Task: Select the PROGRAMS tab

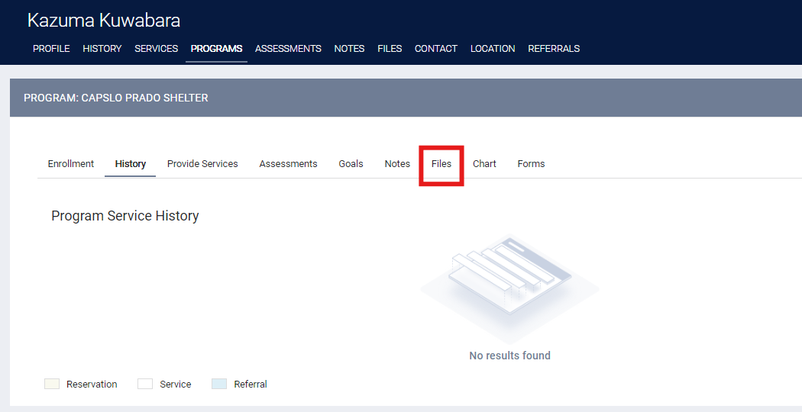Action: (216, 49)
